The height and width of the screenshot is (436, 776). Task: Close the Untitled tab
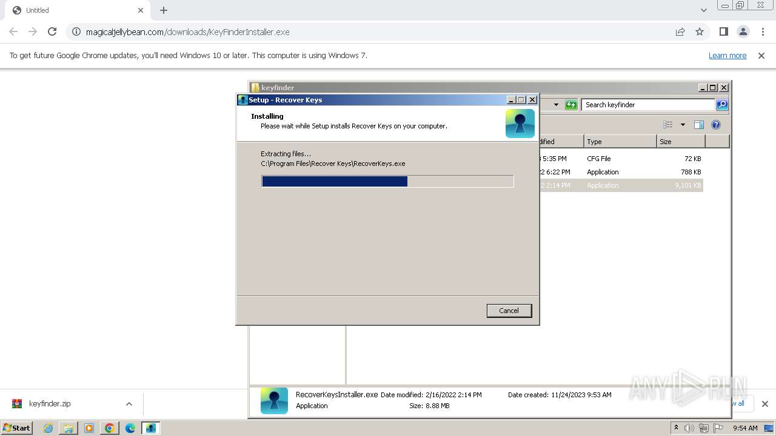point(141,10)
